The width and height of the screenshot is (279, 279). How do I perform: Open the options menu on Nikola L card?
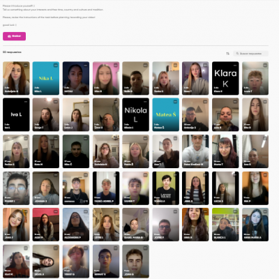point(145,102)
